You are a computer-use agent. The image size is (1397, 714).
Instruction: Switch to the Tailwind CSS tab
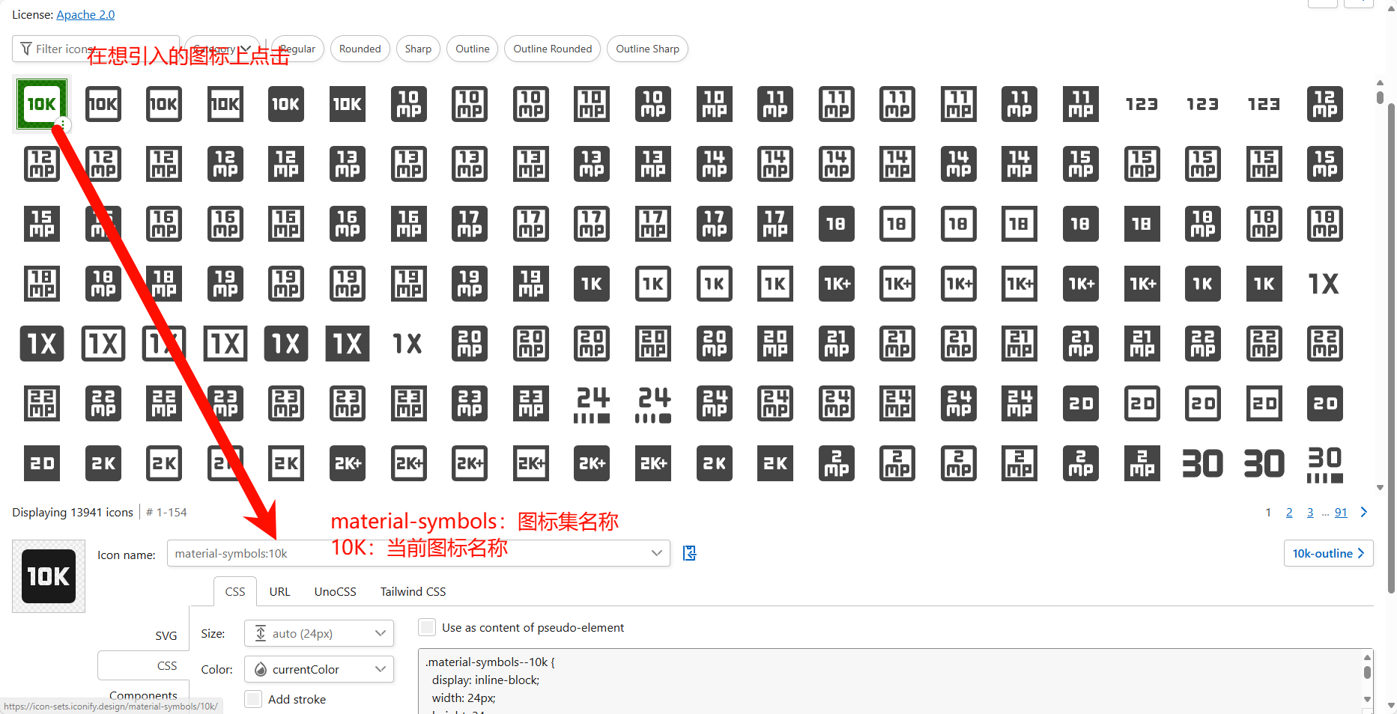click(413, 591)
